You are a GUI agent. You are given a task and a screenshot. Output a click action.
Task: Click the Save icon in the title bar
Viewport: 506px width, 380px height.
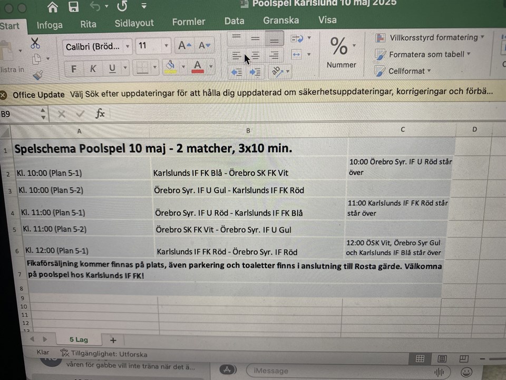pyautogui.click(x=74, y=7)
